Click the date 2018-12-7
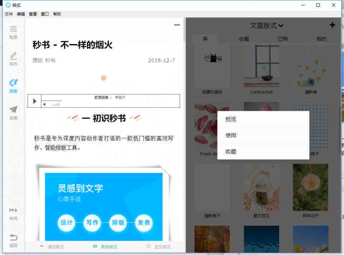Screen dimensions: 344x255 pyautogui.click(x=162, y=60)
